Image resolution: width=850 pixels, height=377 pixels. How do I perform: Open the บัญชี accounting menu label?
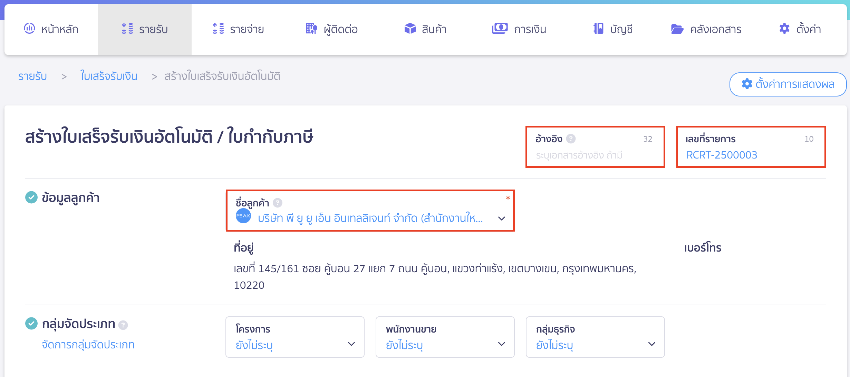(x=621, y=30)
